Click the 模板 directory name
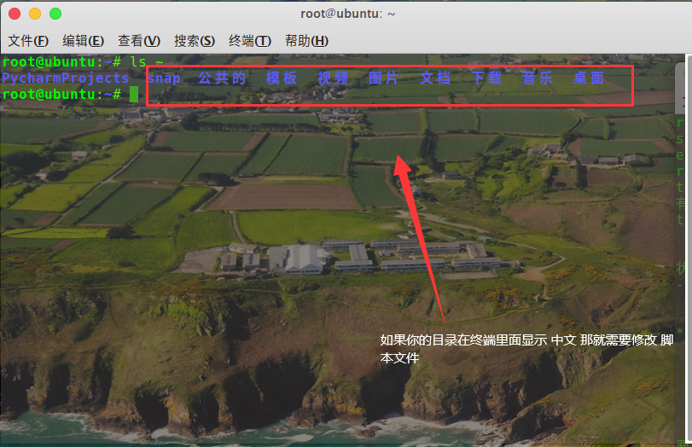692x447 pixels. pos(282,78)
